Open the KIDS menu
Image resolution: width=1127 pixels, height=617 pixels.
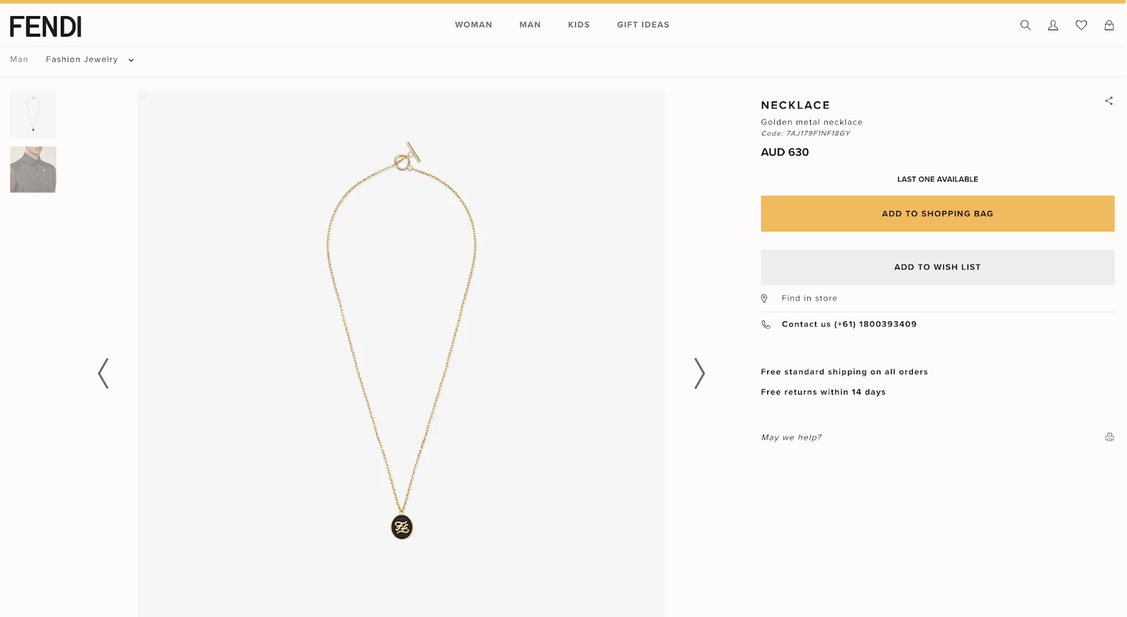[x=579, y=25]
